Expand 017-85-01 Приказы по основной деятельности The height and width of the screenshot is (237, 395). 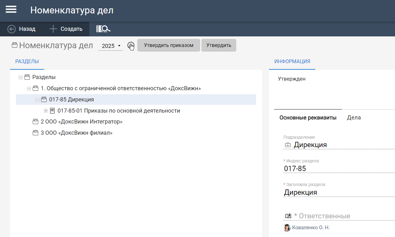46,111
